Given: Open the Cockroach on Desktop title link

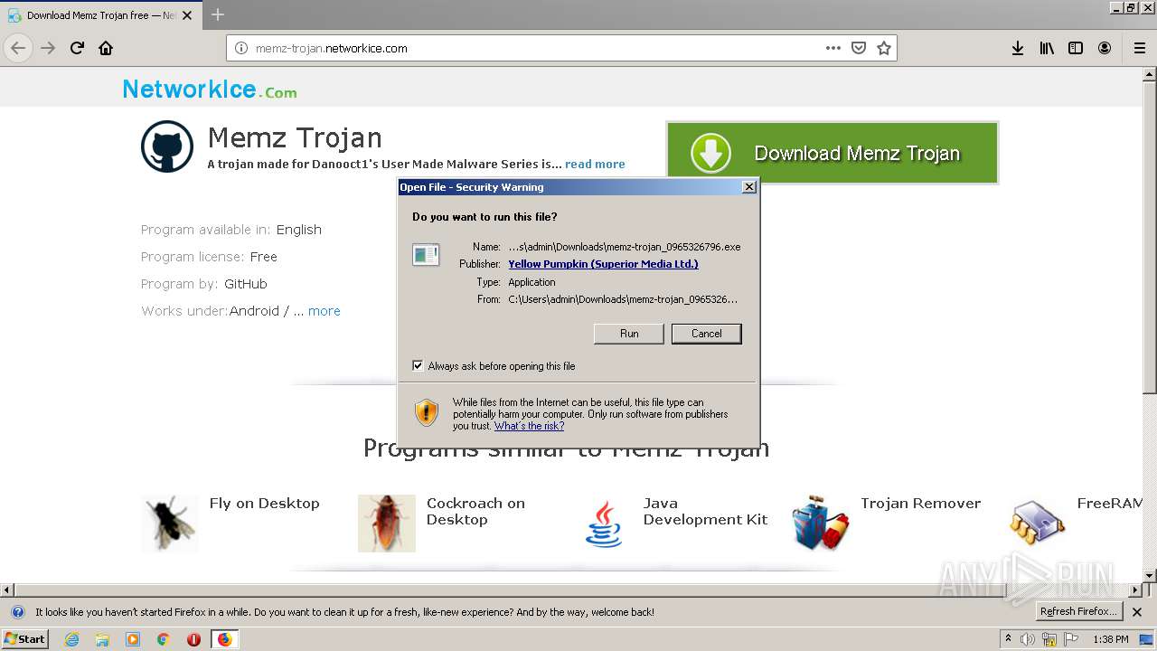Looking at the screenshot, I should pos(475,512).
